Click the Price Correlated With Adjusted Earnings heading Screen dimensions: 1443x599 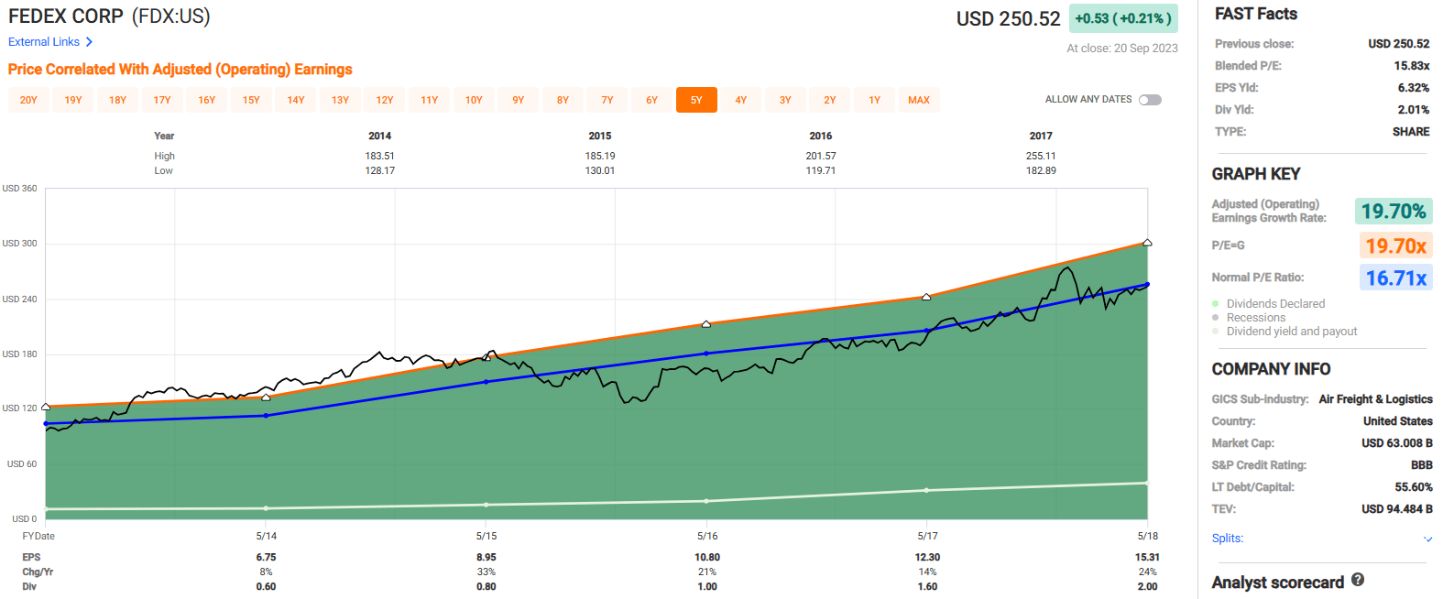(x=180, y=70)
